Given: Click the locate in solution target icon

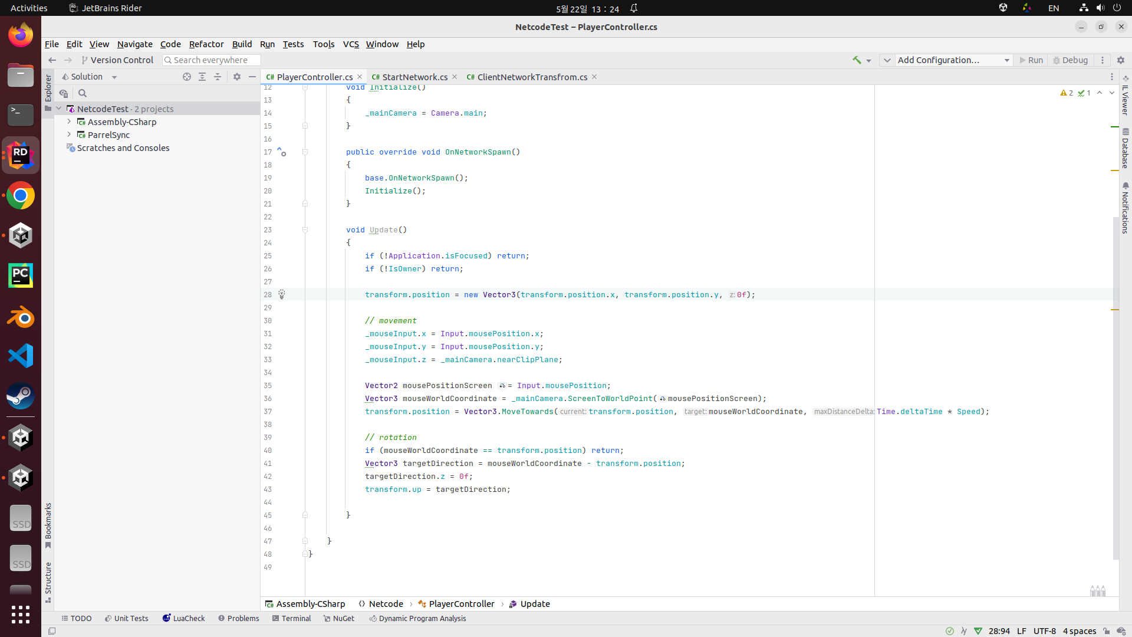Looking at the screenshot, I should pos(187,77).
